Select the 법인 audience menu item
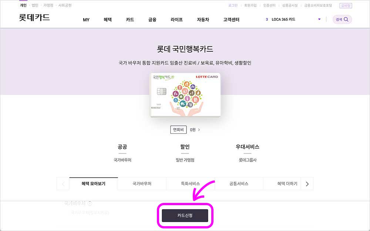Image resolution: width=370 pixels, height=231 pixels. (x=34, y=5)
